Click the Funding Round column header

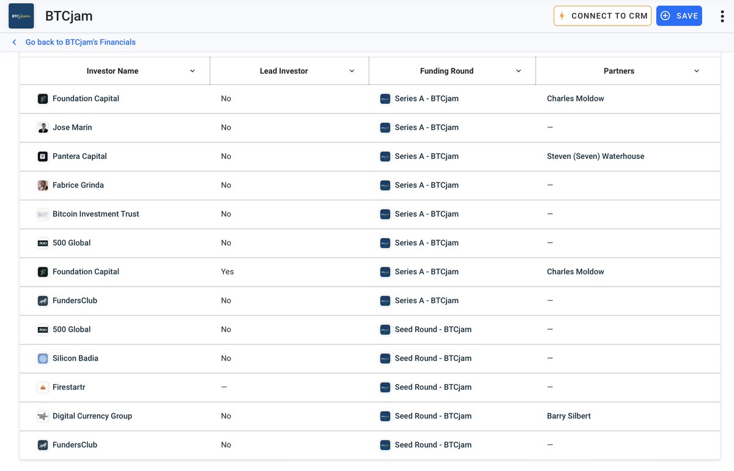[447, 71]
